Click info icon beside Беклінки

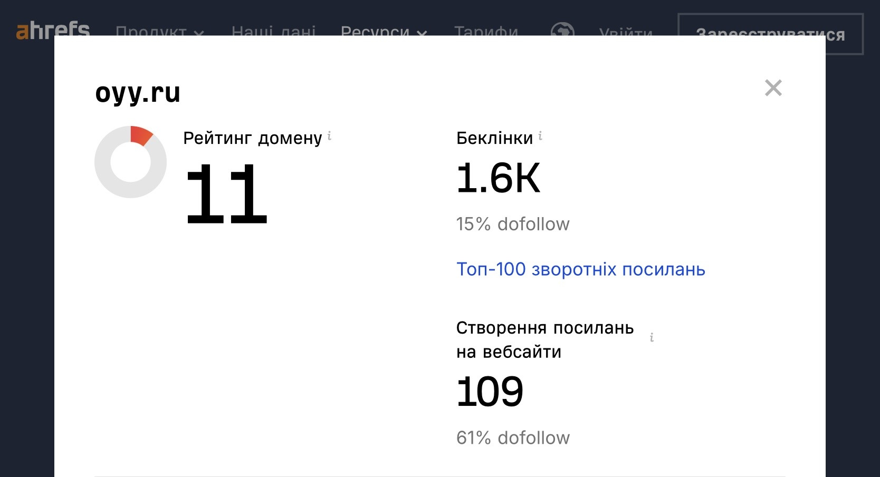coord(540,137)
